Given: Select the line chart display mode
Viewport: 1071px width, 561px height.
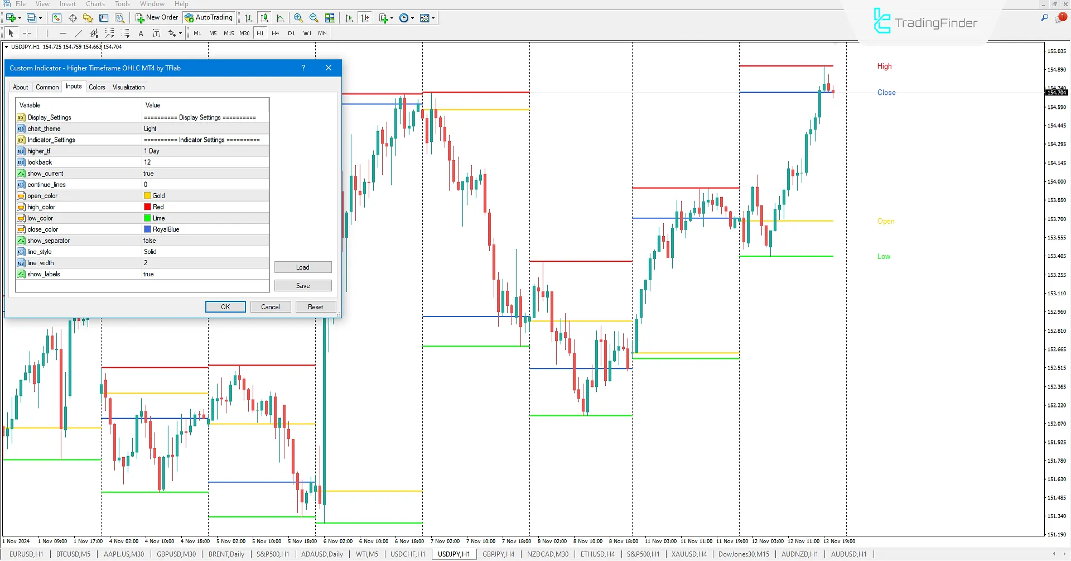Looking at the screenshot, I should [280, 17].
